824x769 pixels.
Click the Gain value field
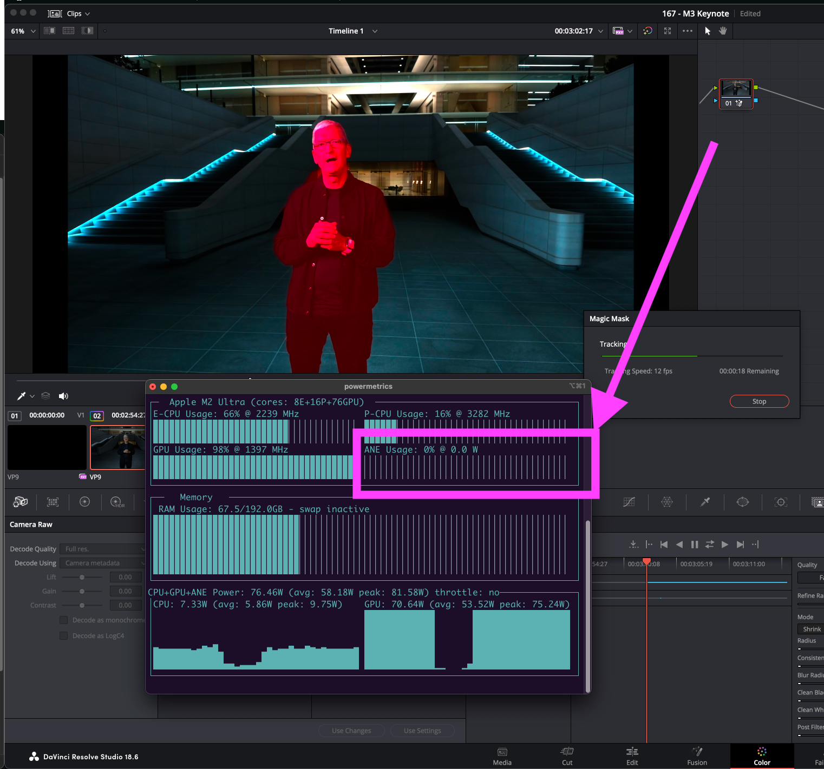pyautogui.click(x=125, y=591)
